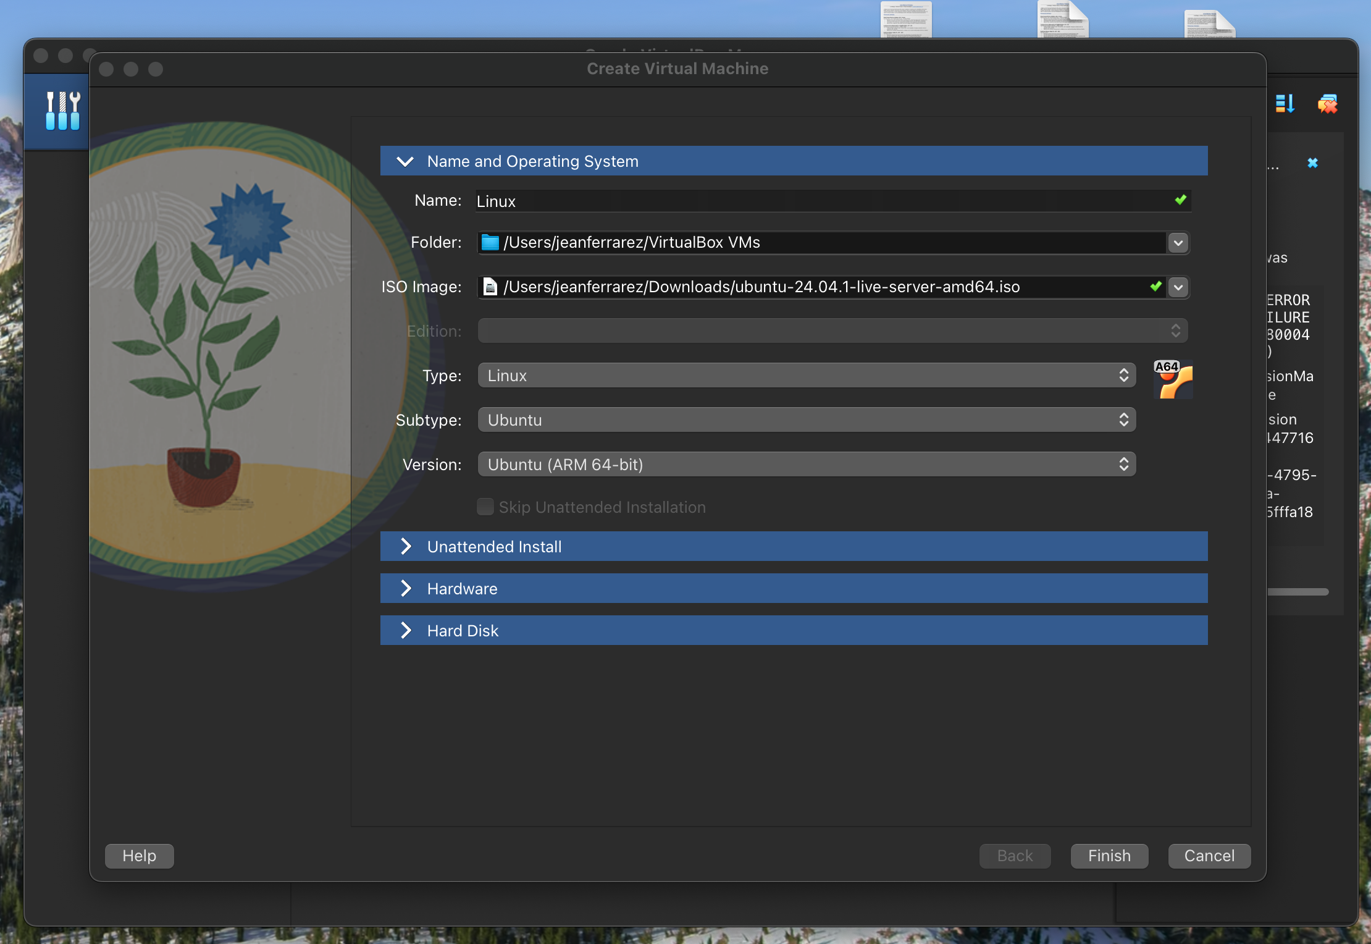Click the VirtualBox Tools icon in sidebar
This screenshot has height=944, width=1371.
(62, 111)
